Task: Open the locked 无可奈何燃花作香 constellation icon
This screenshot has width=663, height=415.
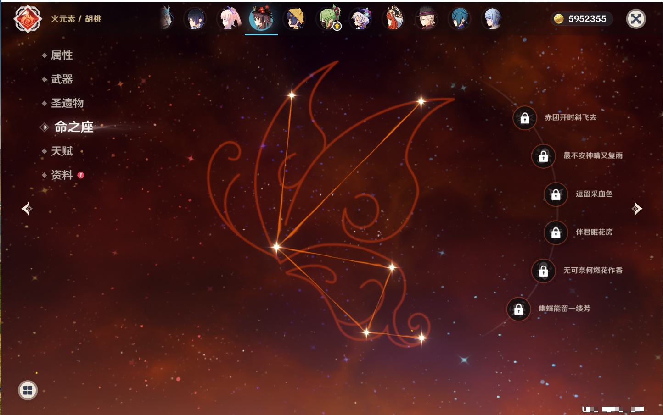Action: (x=544, y=271)
